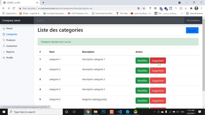Open Customers in the sidebar
Viewport: 205px width, 115px height.
coord(12,46)
